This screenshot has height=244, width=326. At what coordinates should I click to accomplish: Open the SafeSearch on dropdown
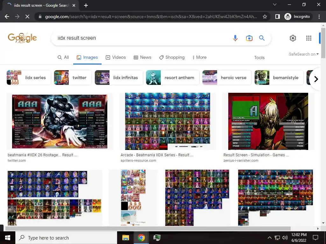coord(303,54)
